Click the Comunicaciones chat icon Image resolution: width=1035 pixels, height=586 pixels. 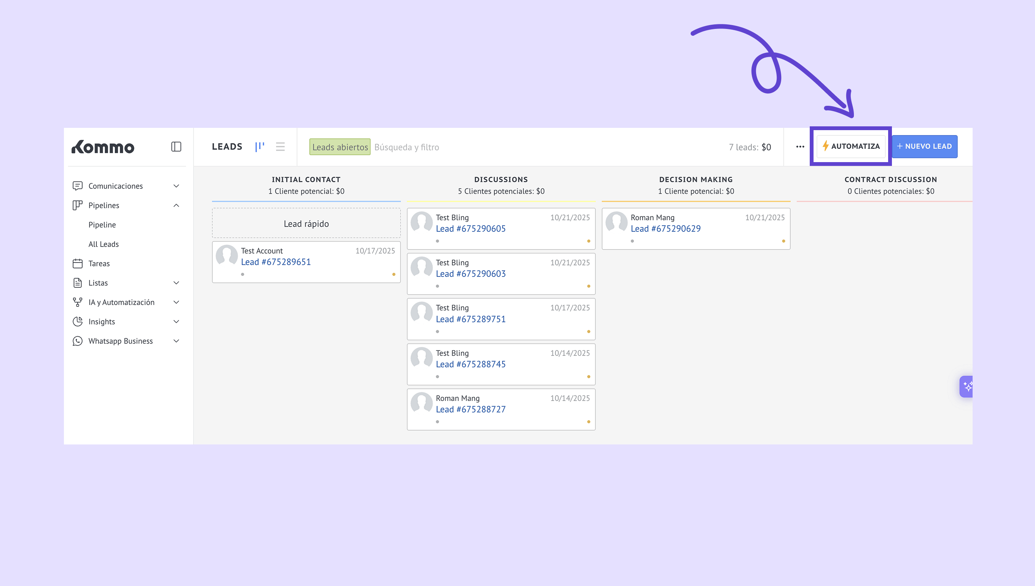78,186
